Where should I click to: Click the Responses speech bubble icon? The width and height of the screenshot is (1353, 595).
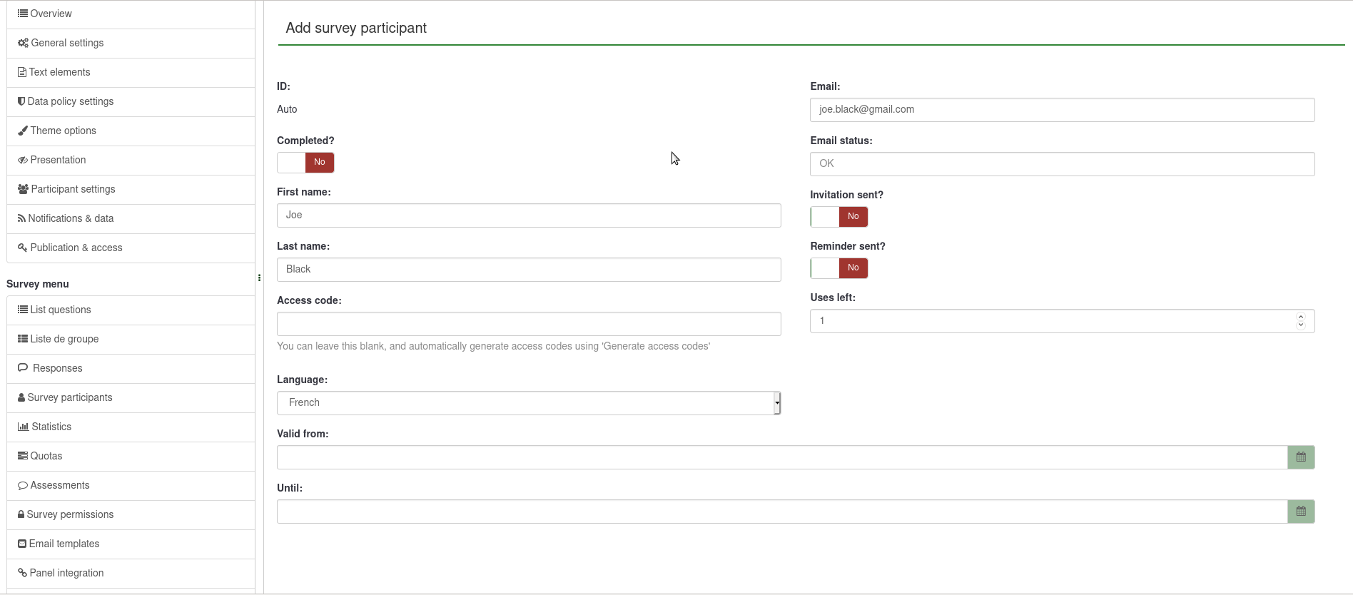coord(23,368)
